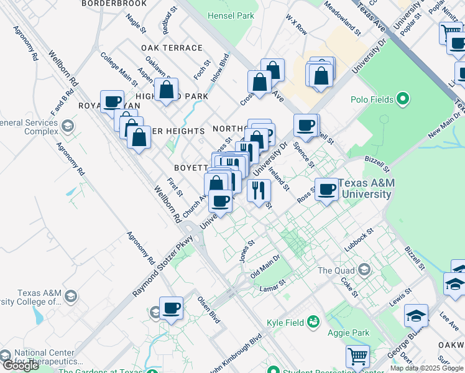
Task: Click the Google logo in the corner
Action: click(x=21, y=366)
